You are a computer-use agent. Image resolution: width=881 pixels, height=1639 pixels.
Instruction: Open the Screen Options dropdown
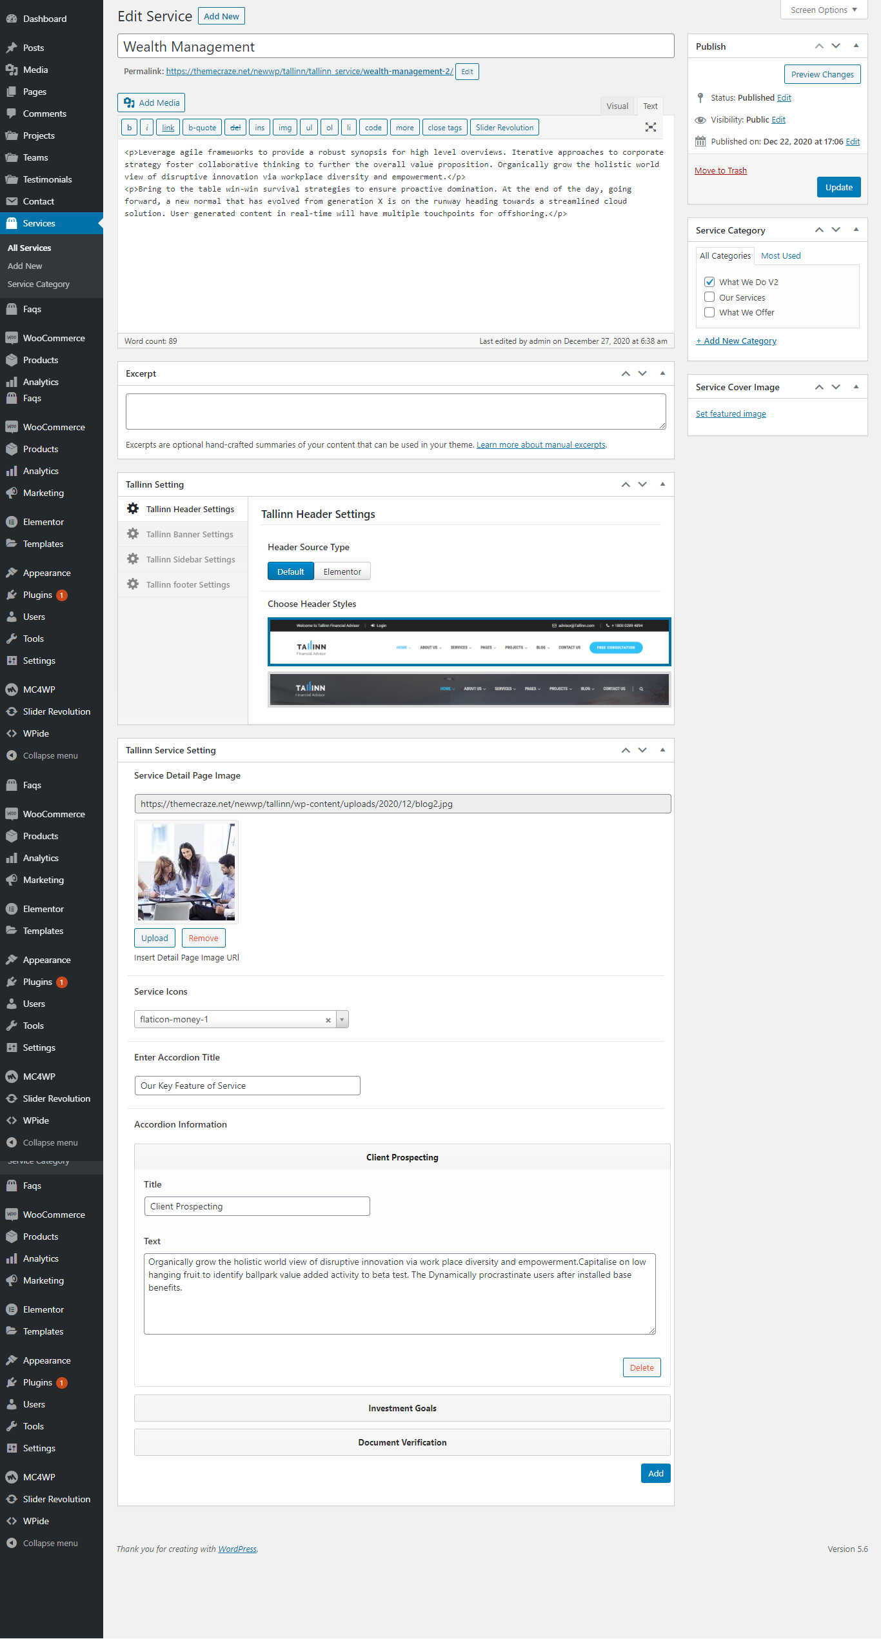point(823,10)
